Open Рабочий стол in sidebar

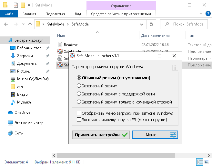click(29, 48)
